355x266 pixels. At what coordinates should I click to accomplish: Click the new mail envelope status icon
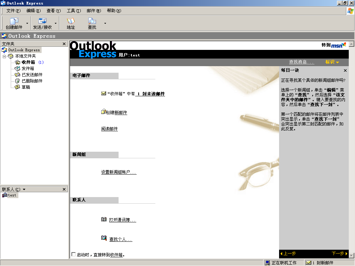tap(308, 263)
